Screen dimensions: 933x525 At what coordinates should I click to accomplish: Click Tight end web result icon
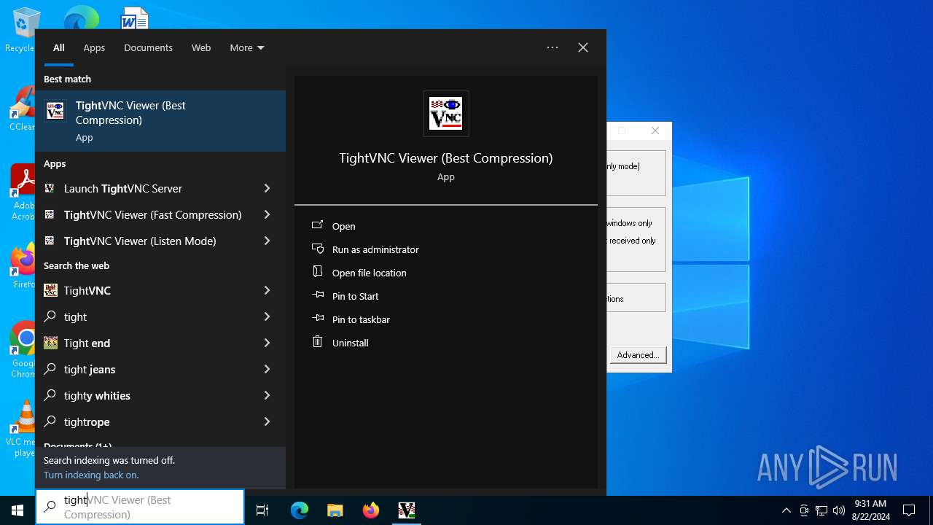[x=50, y=343]
